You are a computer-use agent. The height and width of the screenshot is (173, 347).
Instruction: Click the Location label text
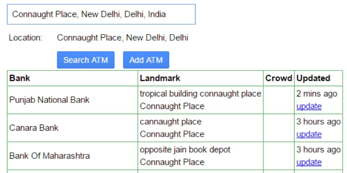(26, 38)
